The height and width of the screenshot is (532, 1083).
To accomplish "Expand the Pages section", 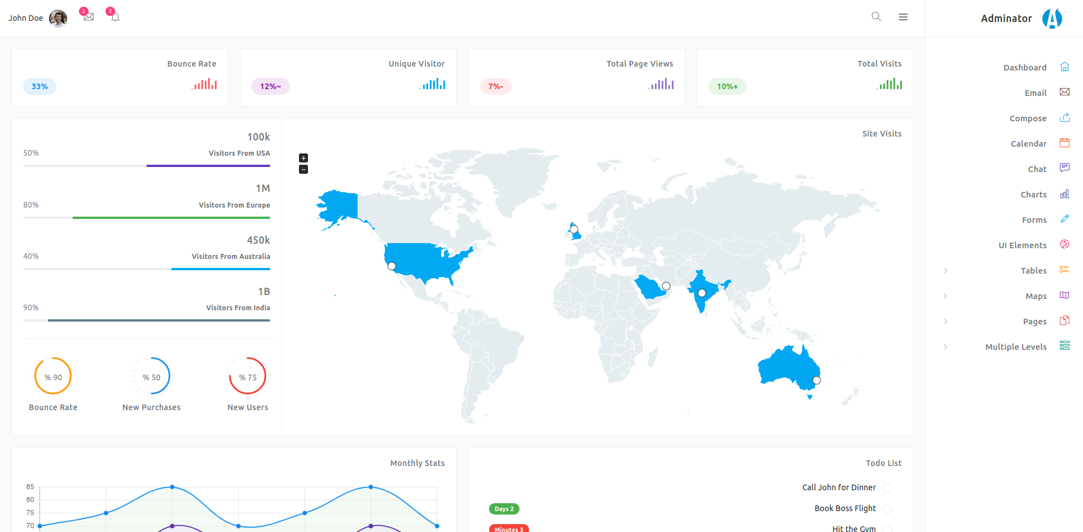I will (945, 321).
